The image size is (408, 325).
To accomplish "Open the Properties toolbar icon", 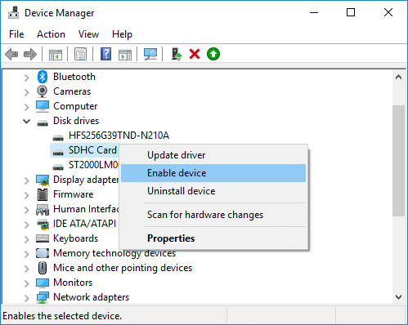I will 81,54.
